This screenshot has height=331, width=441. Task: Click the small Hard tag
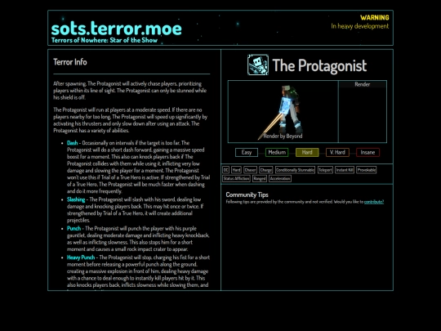pyautogui.click(x=236, y=170)
